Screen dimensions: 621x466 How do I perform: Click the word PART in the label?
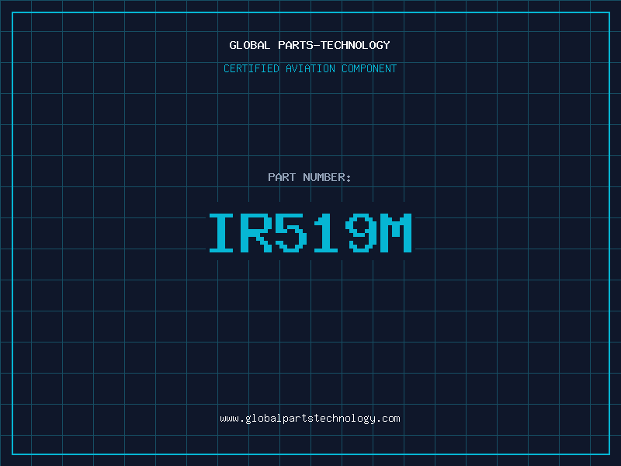coord(282,177)
